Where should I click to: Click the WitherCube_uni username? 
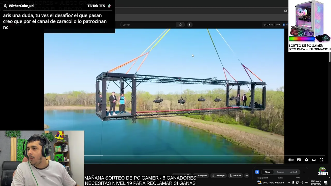coord(21,6)
